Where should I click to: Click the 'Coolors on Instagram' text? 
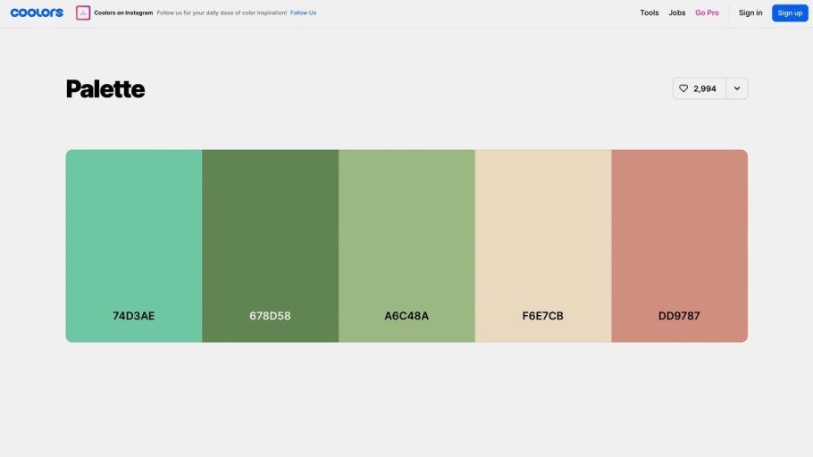123,12
